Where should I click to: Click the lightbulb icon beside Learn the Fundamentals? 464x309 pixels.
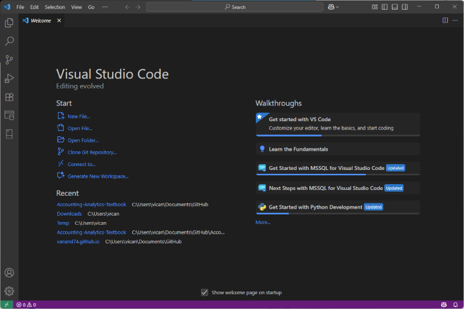262,149
